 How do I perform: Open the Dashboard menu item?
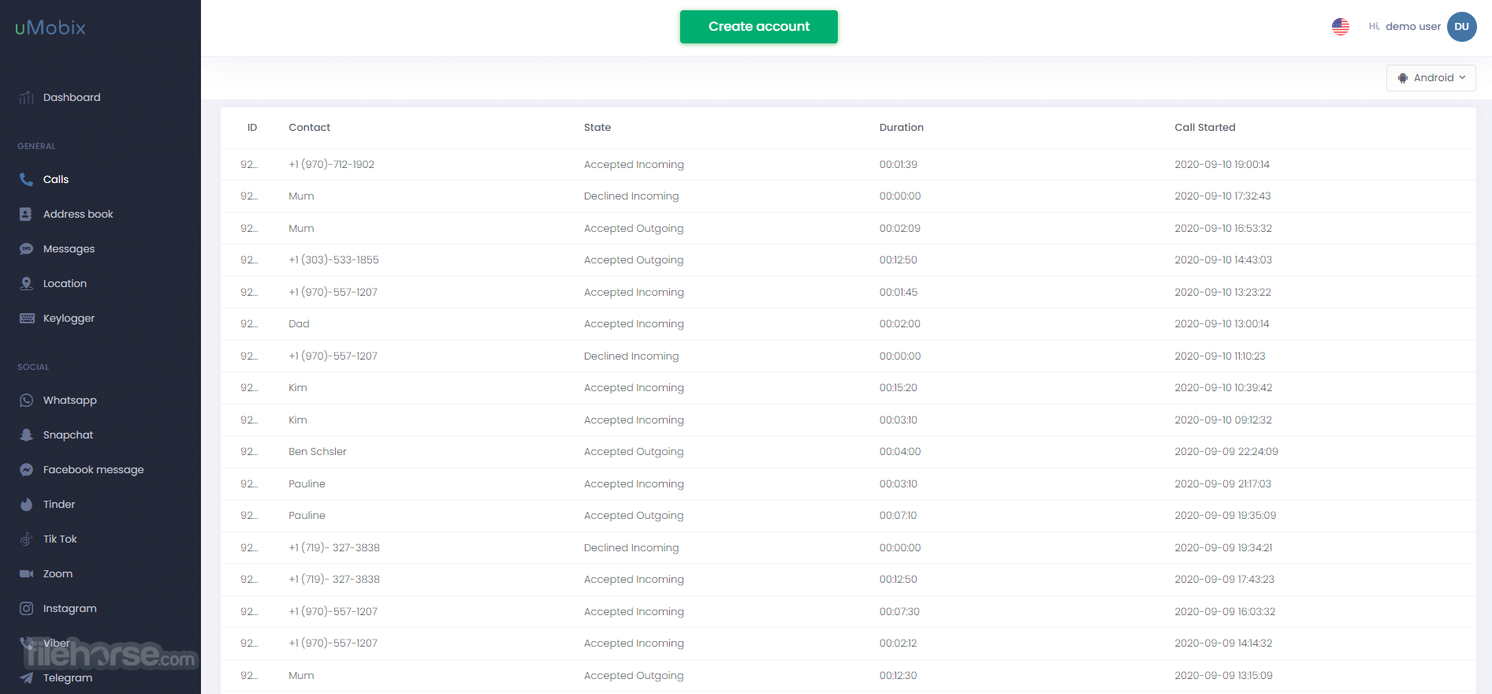pyautogui.click(x=72, y=97)
